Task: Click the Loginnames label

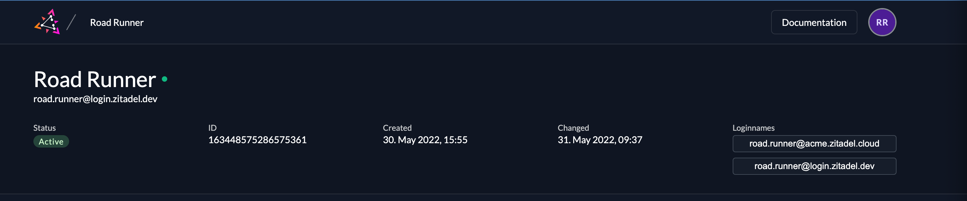Action: point(753,128)
